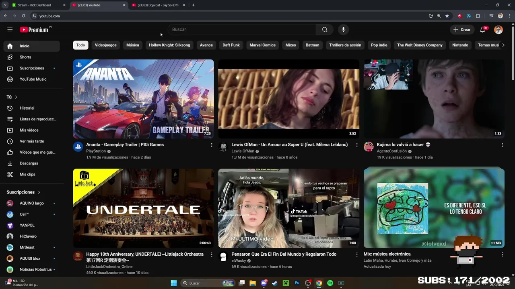Select the Thrillers de acción chip
Image resolution: width=515 pixels, height=289 pixels.
point(345,45)
